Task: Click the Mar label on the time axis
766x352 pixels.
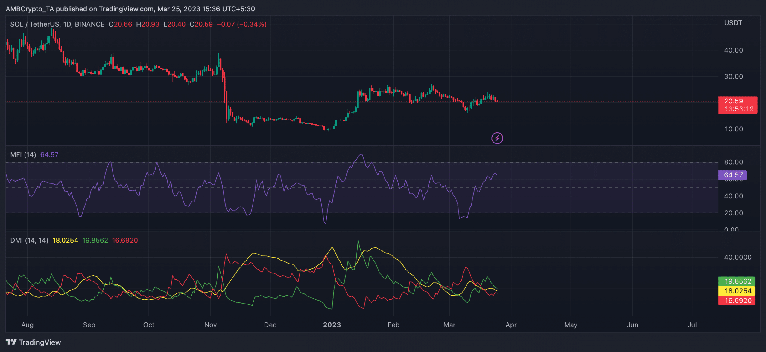Action: click(x=449, y=325)
